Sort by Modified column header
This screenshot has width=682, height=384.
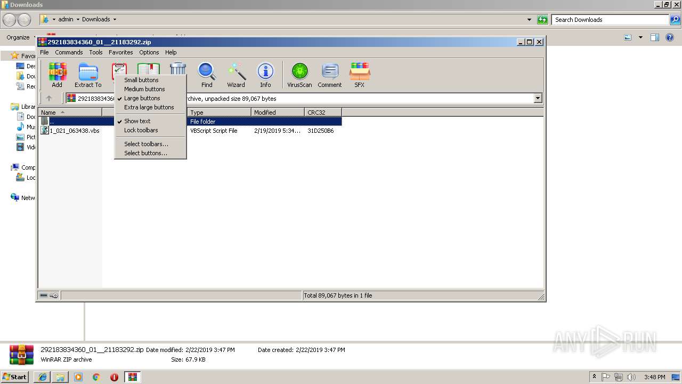(x=278, y=113)
